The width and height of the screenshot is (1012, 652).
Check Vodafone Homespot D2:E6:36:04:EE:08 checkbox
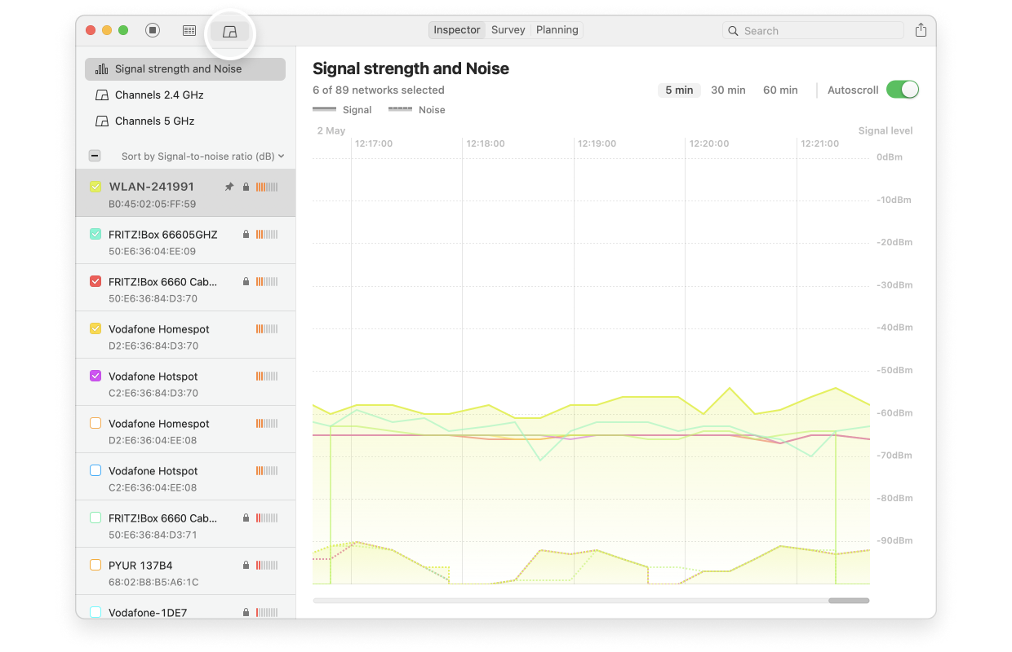[x=95, y=423]
